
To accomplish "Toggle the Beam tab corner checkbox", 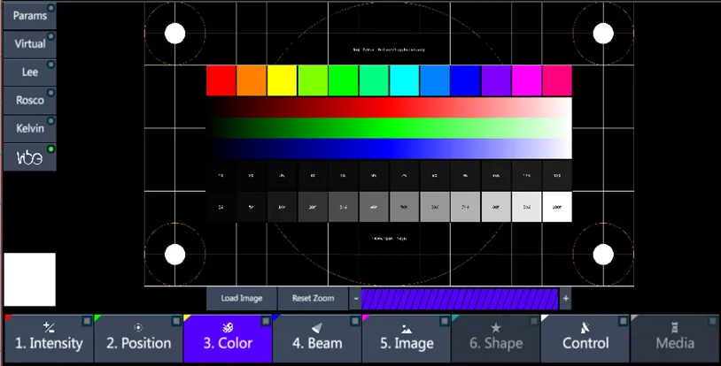I will [354, 321].
